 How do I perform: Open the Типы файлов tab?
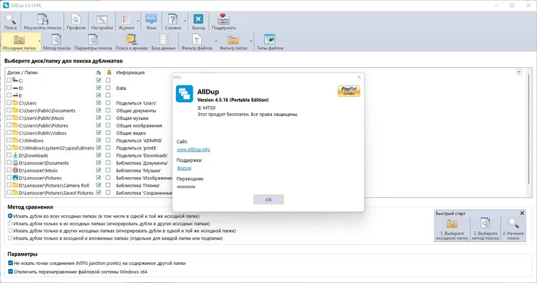pyautogui.click(x=270, y=42)
